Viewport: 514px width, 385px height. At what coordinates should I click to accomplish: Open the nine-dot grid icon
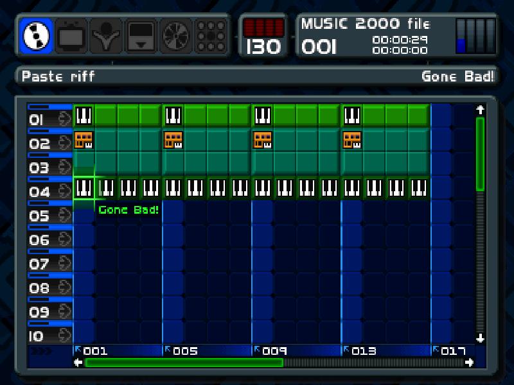211,36
